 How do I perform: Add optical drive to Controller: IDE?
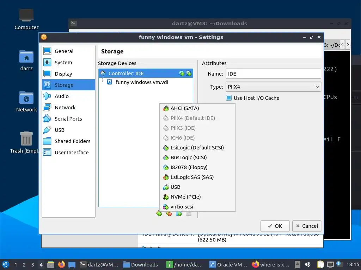click(182, 73)
